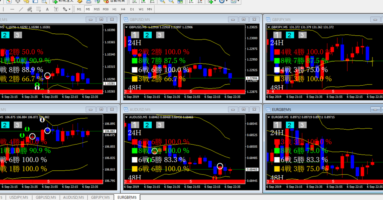Switch timeframe to H1
The width and height of the screenshot is (383, 200).
pos(114,9)
